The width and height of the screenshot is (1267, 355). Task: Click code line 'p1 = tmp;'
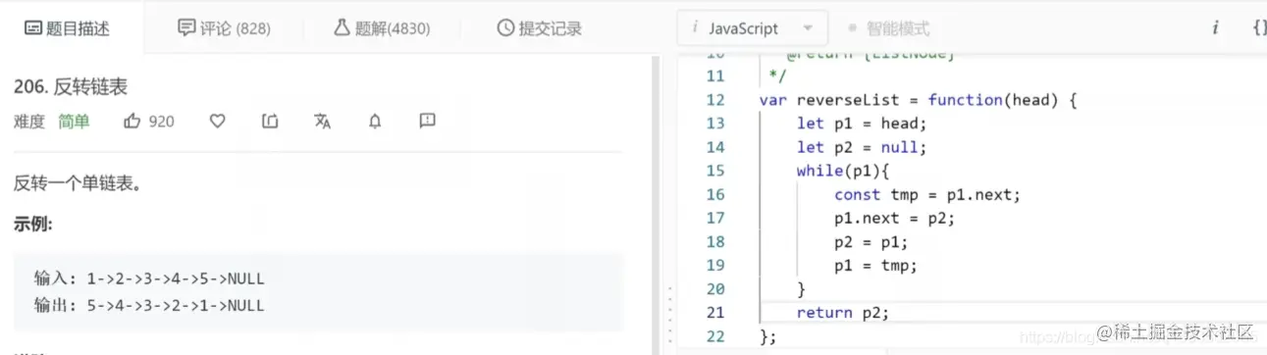click(x=875, y=265)
